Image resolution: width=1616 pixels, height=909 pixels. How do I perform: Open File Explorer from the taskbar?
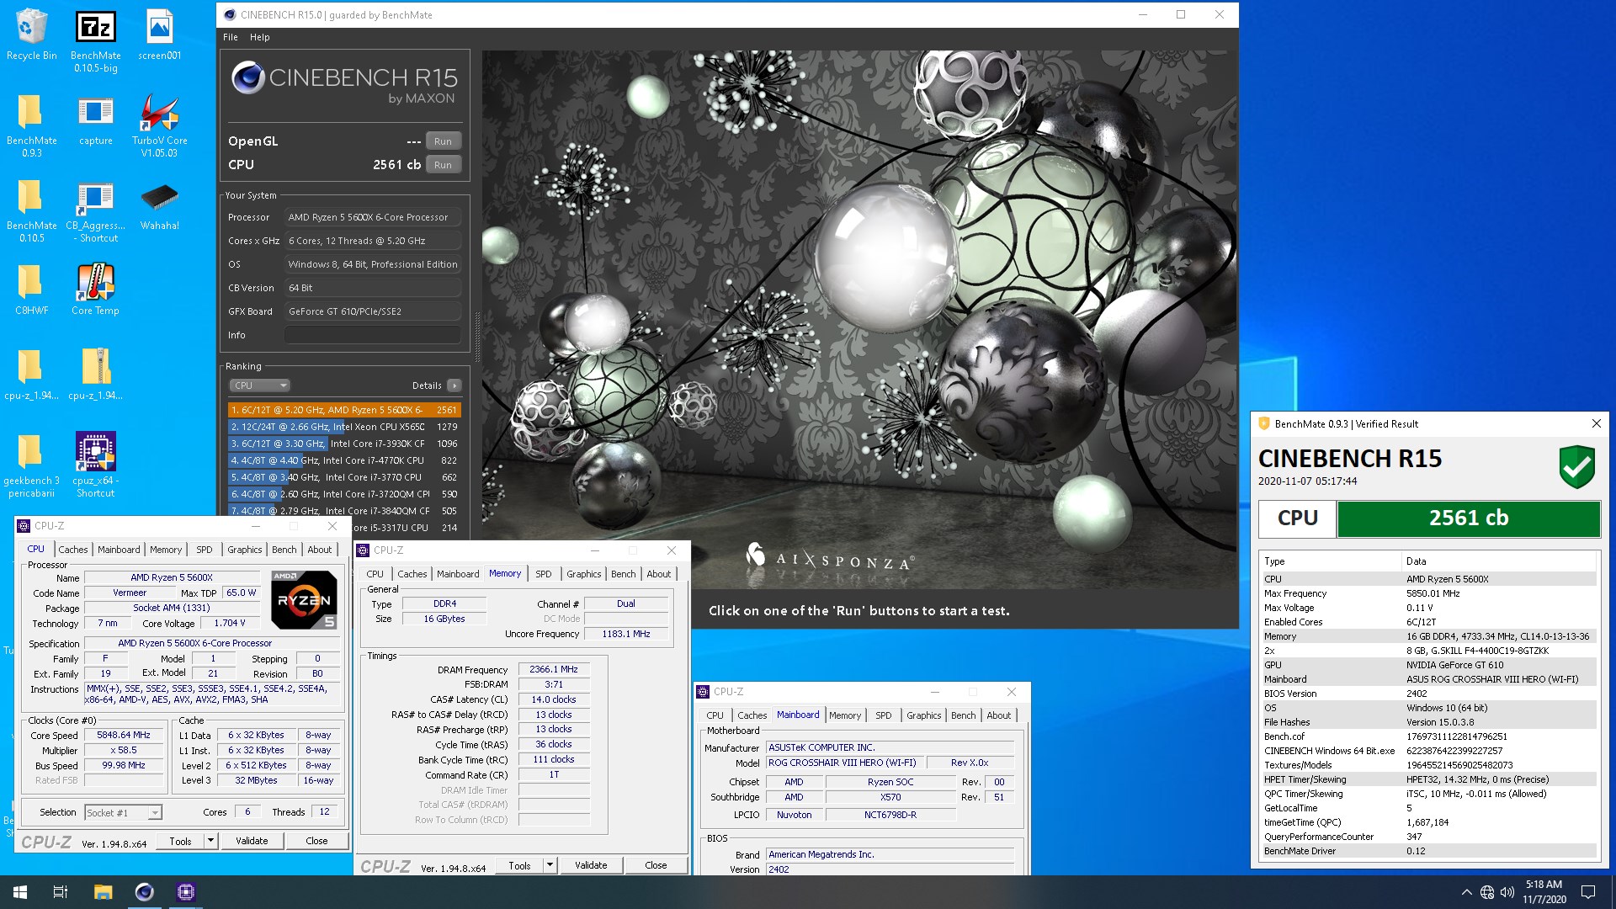103,892
